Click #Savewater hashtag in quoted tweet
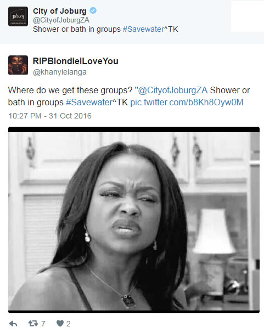Image resolution: width=264 pixels, height=333 pixels. click(143, 29)
